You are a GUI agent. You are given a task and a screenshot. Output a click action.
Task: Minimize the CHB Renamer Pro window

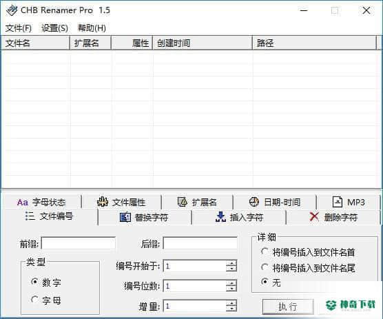tap(304, 10)
